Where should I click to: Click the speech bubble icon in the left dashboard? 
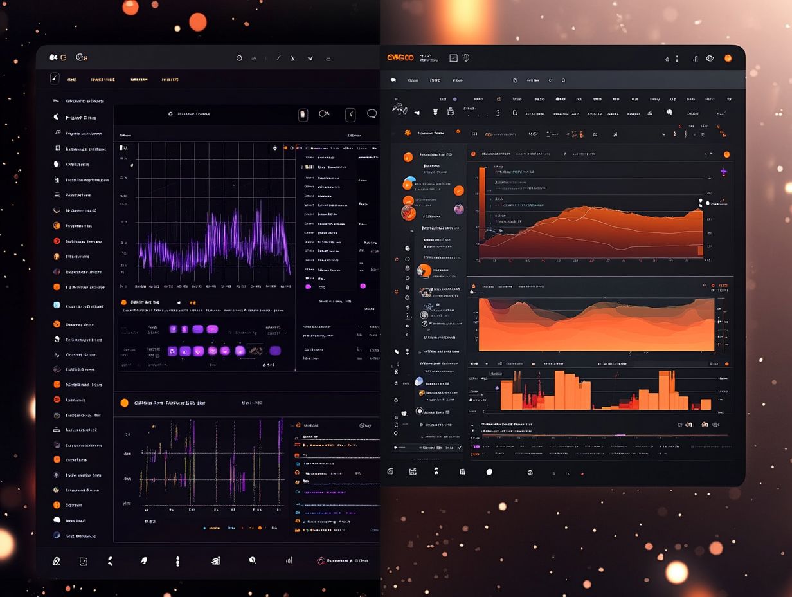click(x=372, y=114)
